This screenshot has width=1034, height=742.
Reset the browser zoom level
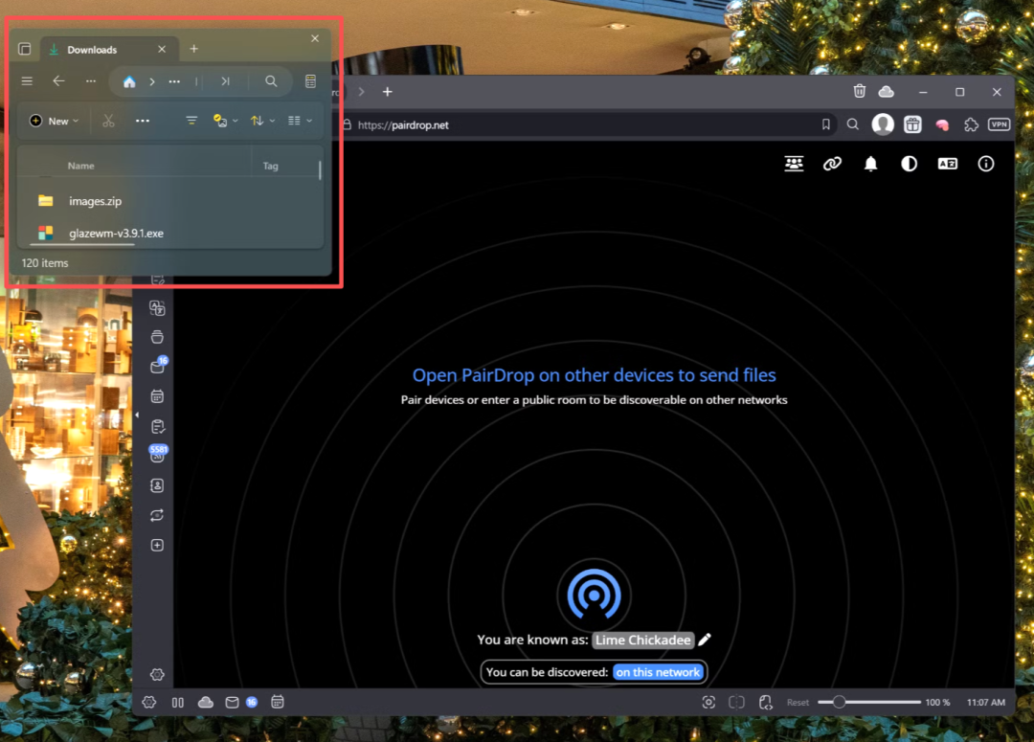798,703
